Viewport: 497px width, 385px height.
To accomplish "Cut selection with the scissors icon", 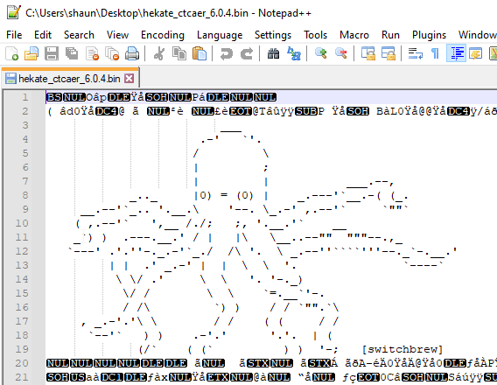I will [x=159, y=53].
